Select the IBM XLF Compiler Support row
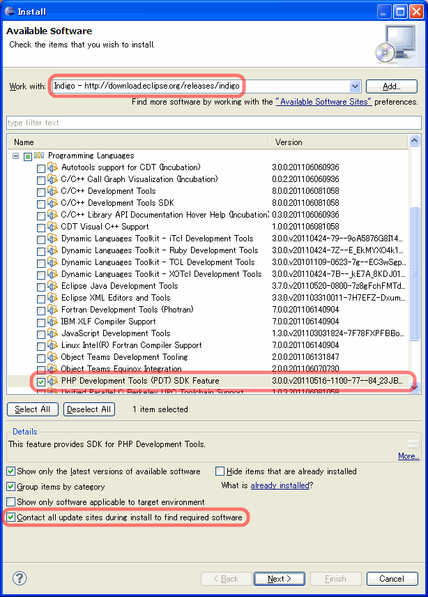The image size is (428, 597). [x=208, y=322]
